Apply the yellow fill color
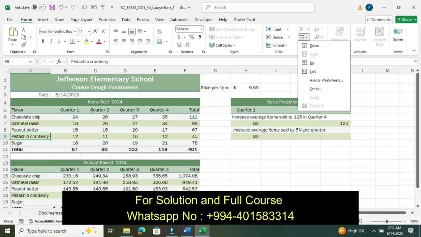421x237 pixels. click(x=86, y=41)
